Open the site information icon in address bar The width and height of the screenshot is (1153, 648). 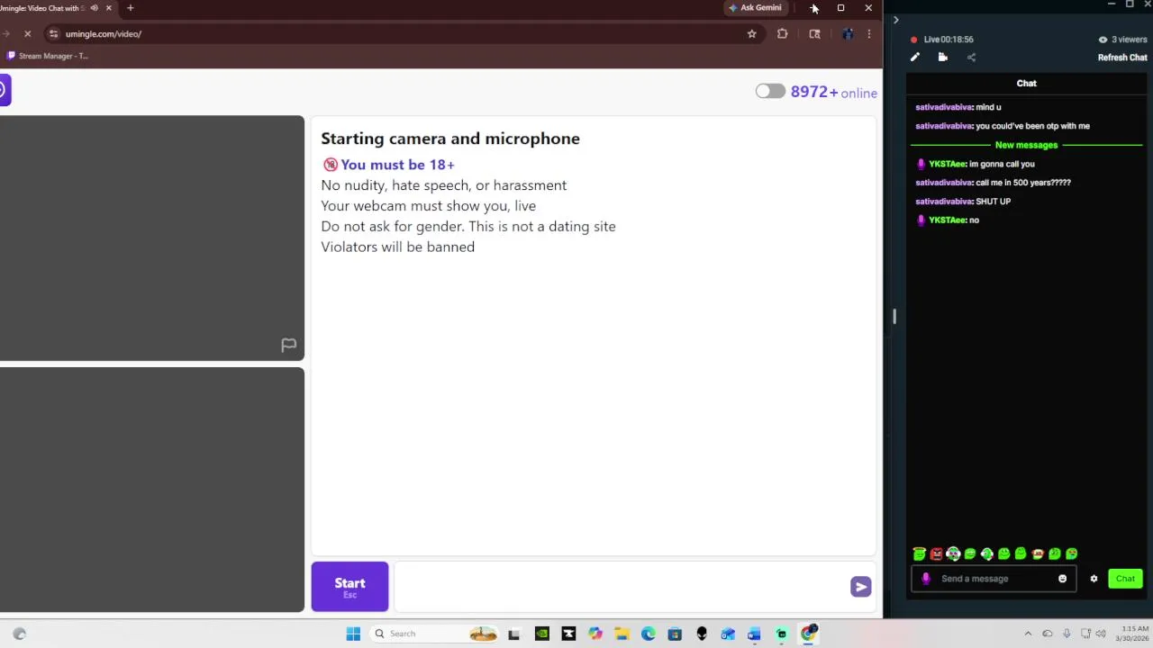[53, 34]
